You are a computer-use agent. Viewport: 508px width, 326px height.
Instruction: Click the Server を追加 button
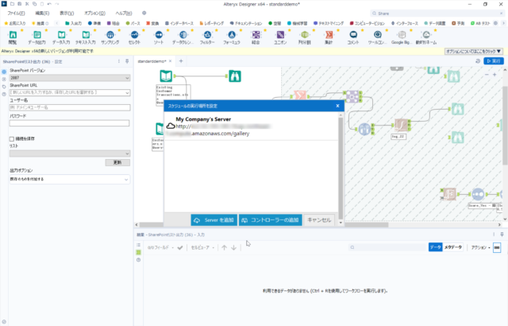point(214,220)
